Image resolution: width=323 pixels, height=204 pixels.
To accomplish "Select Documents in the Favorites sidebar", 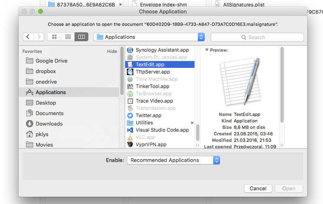I will coord(49,114).
